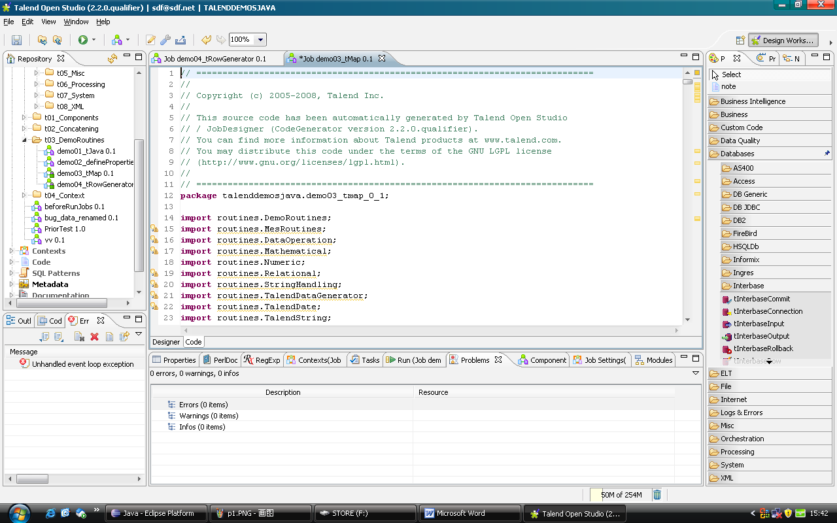Open the Business Intelligence palette drawer
Screen dimensions: 837x523
(753, 101)
